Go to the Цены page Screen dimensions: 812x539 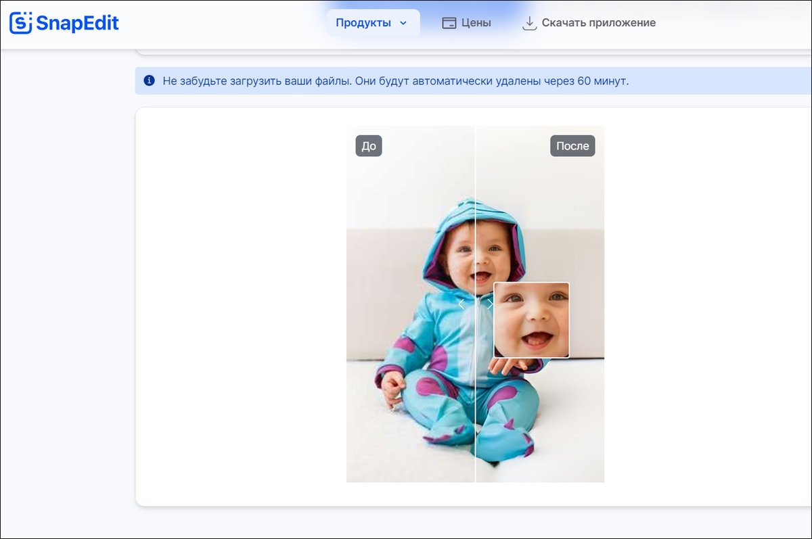pos(476,23)
